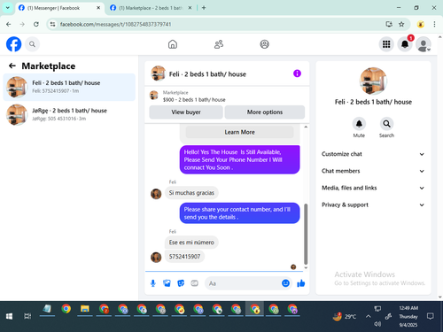Image resolution: width=443 pixels, height=332 pixels.
Task: Open the Menu grid icon
Action: click(x=386, y=44)
